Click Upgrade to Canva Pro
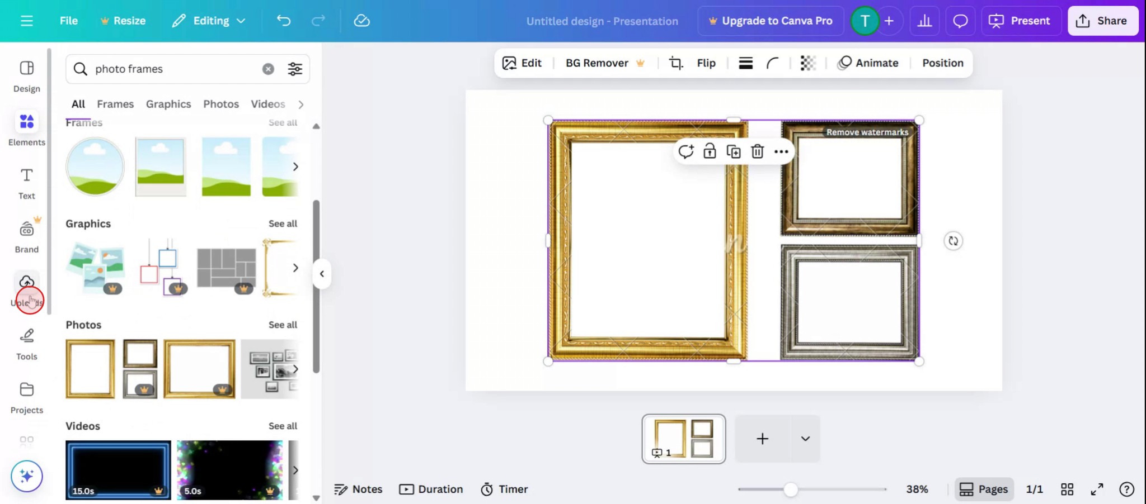 (771, 21)
